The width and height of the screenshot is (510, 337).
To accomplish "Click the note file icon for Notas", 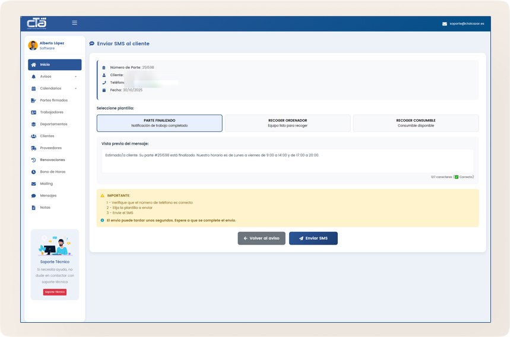I will point(33,208).
